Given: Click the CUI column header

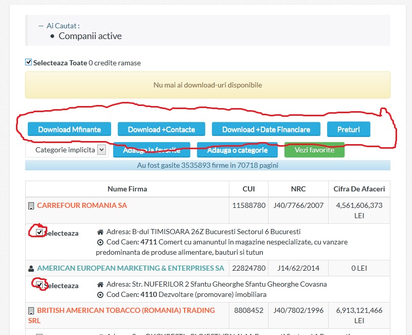Looking at the screenshot, I should [248, 189].
